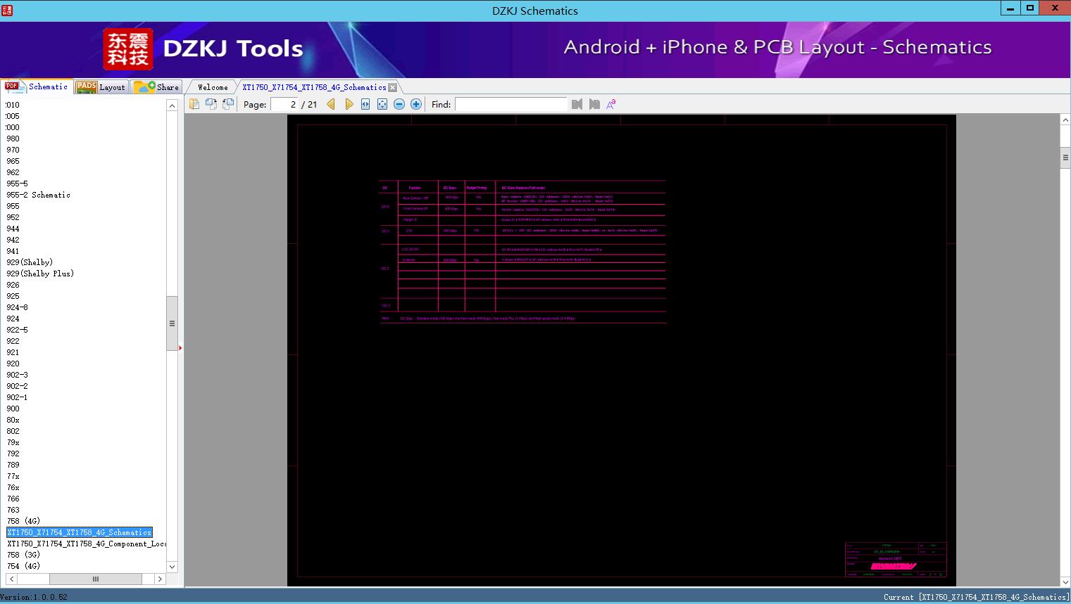
Task: Click the document viewer's scroll down arrow
Action: [x=1065, y=581]
